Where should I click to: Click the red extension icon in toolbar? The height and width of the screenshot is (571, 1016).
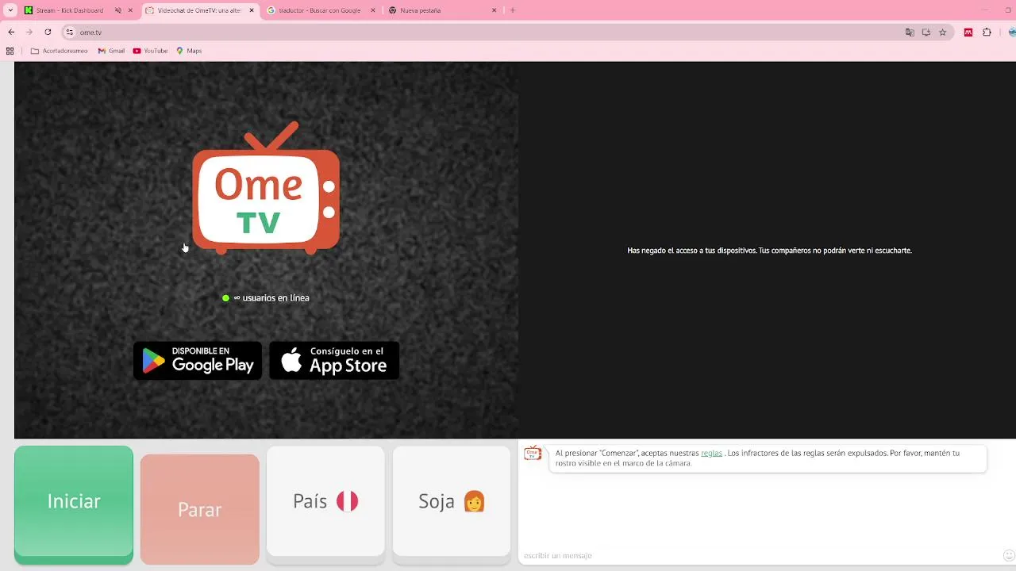point(968,33)
